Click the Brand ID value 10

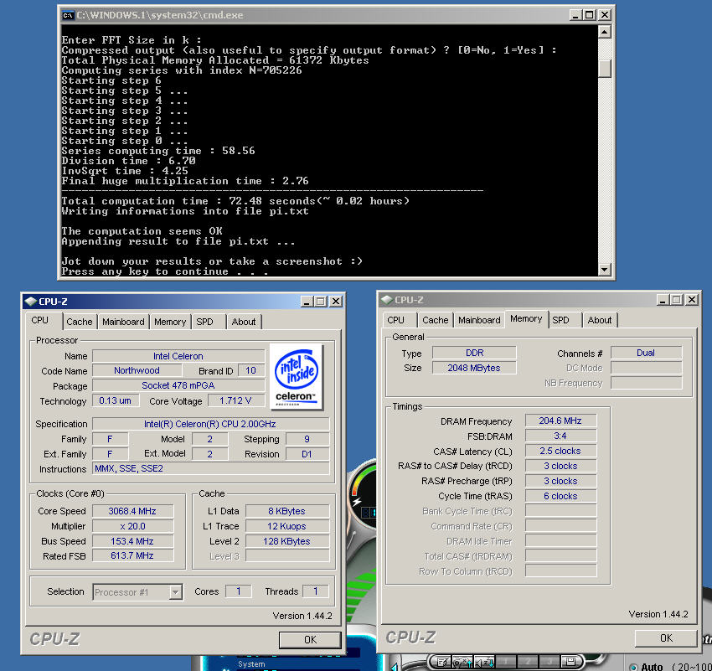pyautogui.click(x=251, y=370)
